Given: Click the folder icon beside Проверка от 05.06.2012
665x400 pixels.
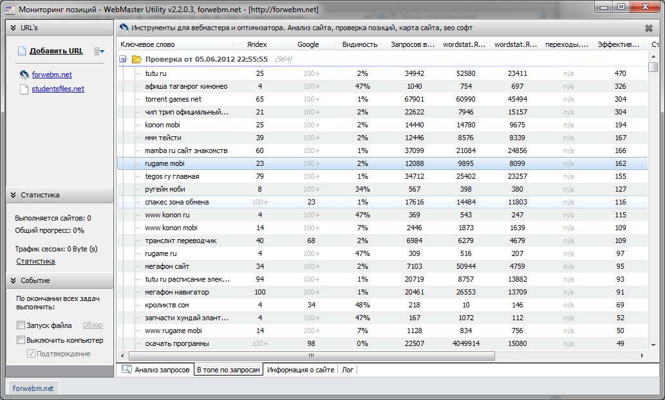Looking at the screenshot, I should (136, 59).
